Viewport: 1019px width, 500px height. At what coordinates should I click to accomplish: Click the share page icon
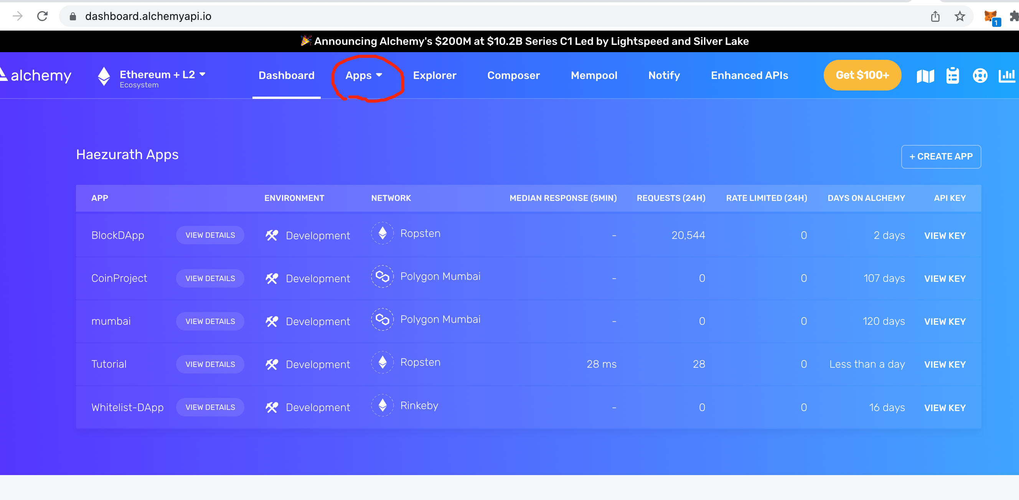tap(935, 16)
